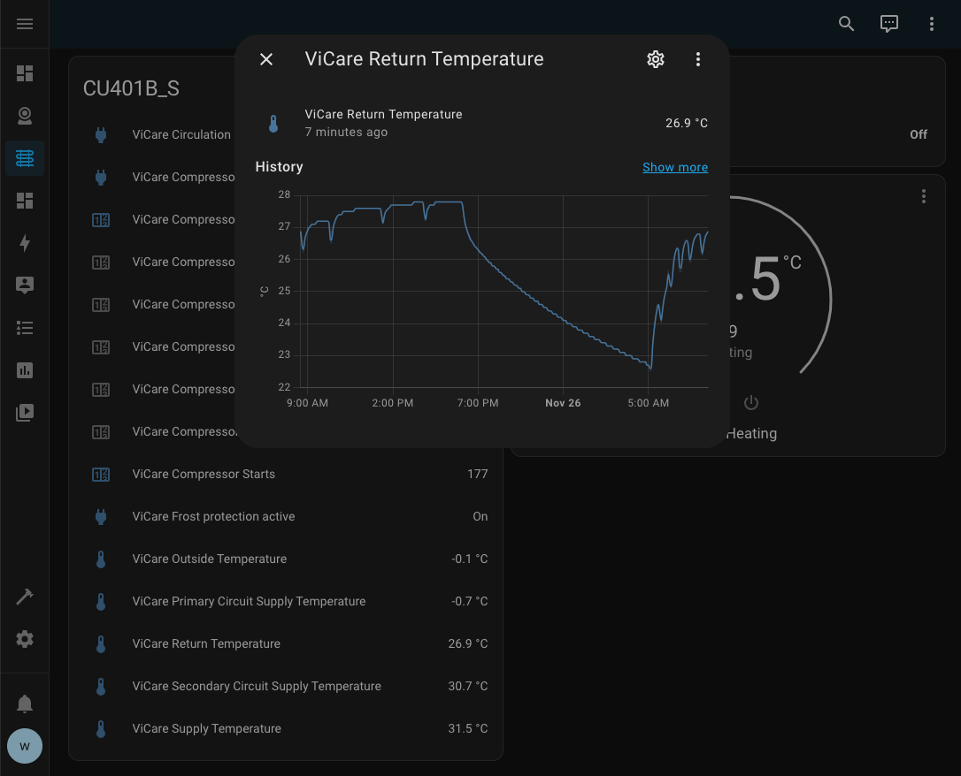Open the Logbook list icon in the sidebar
The width and height of the screenshot is (961, 776).
point(25,328)
